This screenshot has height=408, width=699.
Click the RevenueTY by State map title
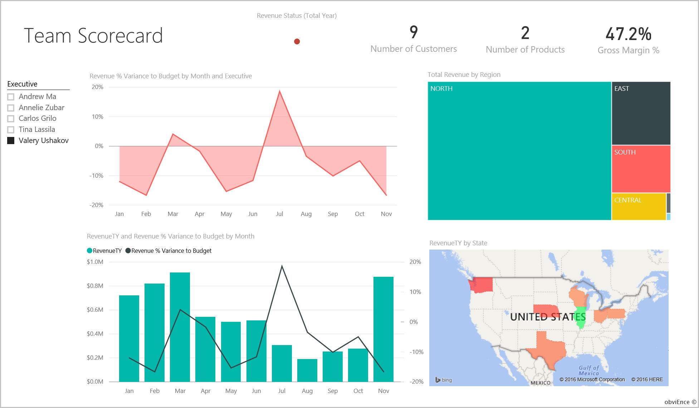coord(458,243)
